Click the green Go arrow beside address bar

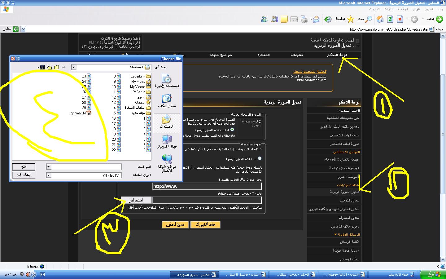click(x=16, y=29)
